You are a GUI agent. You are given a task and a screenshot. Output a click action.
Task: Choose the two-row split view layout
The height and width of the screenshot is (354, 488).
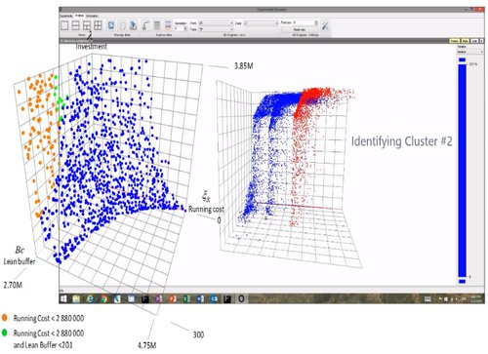(x=75, y=25)
